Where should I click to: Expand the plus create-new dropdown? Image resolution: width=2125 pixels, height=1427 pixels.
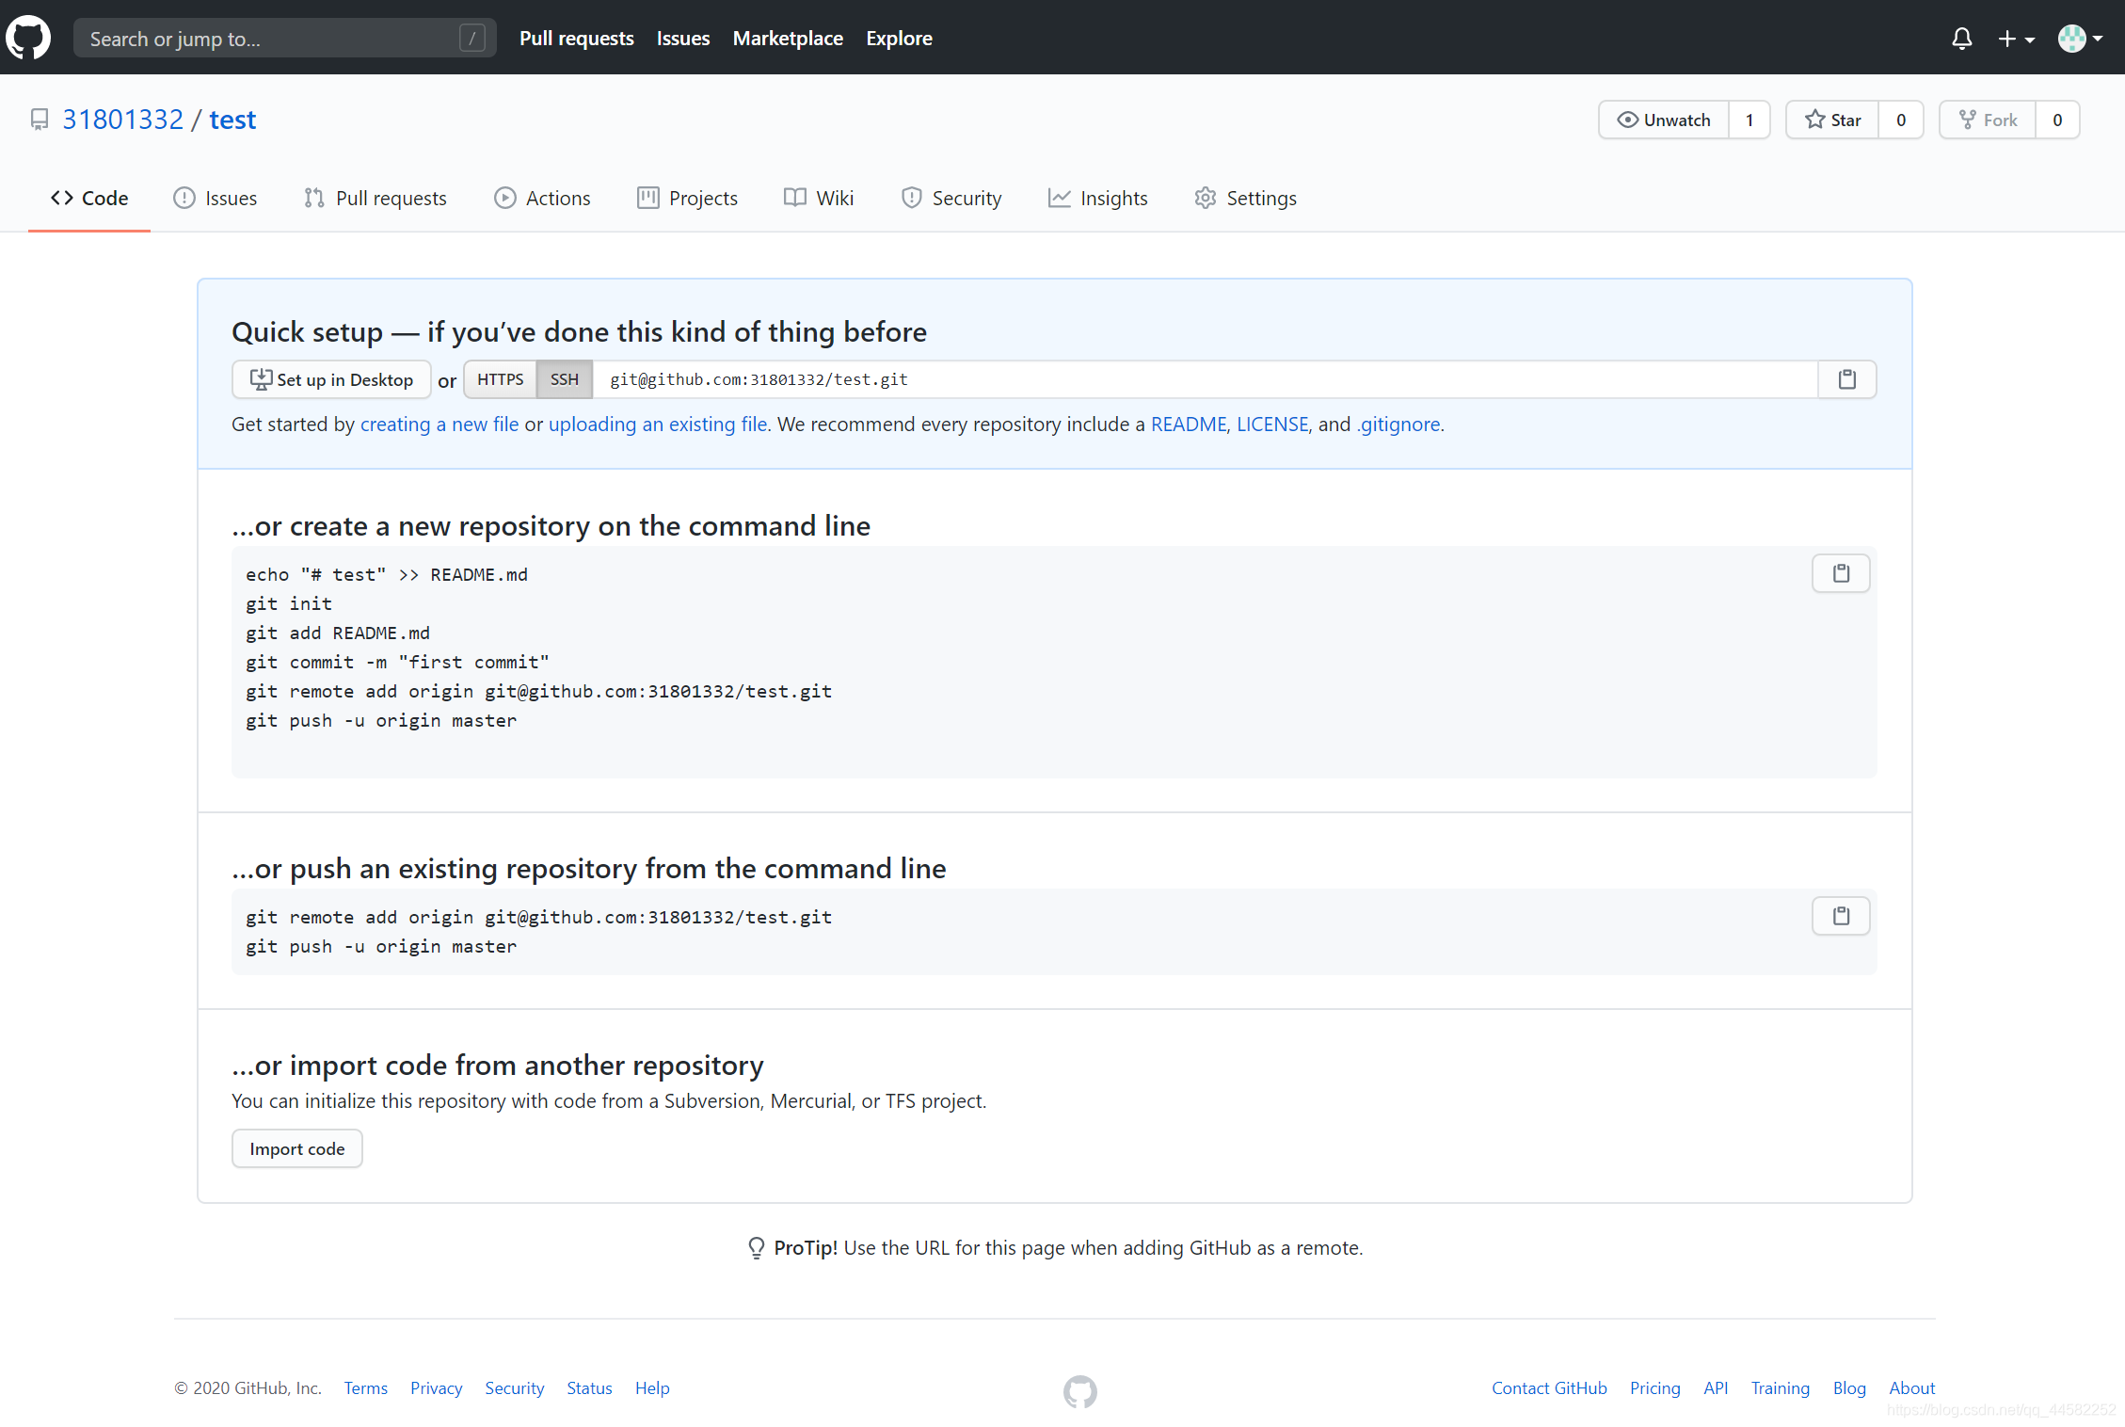pyautogui.click(x=2016, y=39)
